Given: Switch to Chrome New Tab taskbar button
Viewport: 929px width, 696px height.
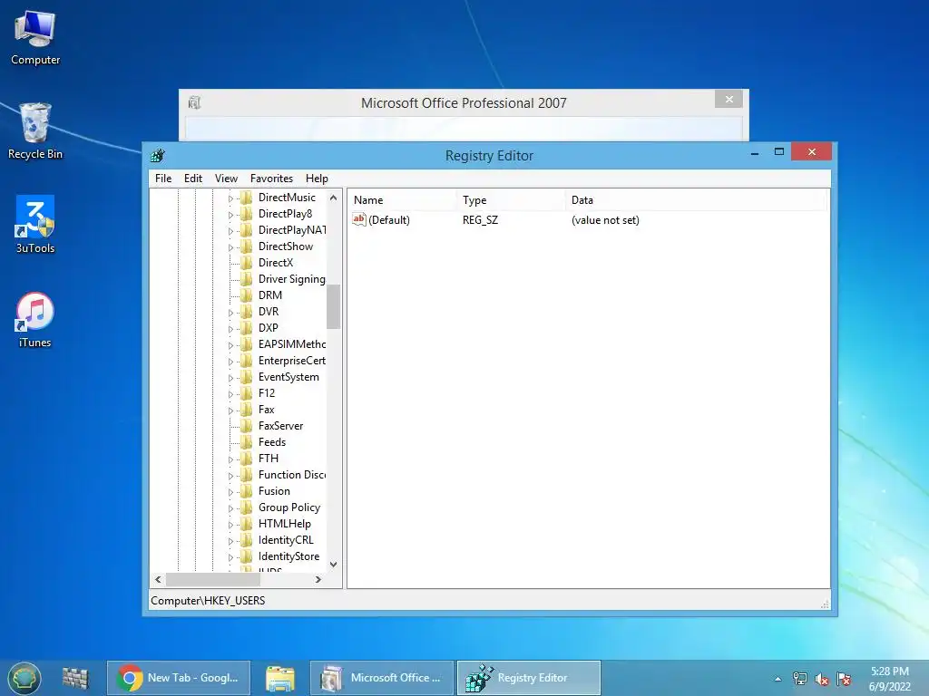Looking at the screenshot, I should point(179,678).
